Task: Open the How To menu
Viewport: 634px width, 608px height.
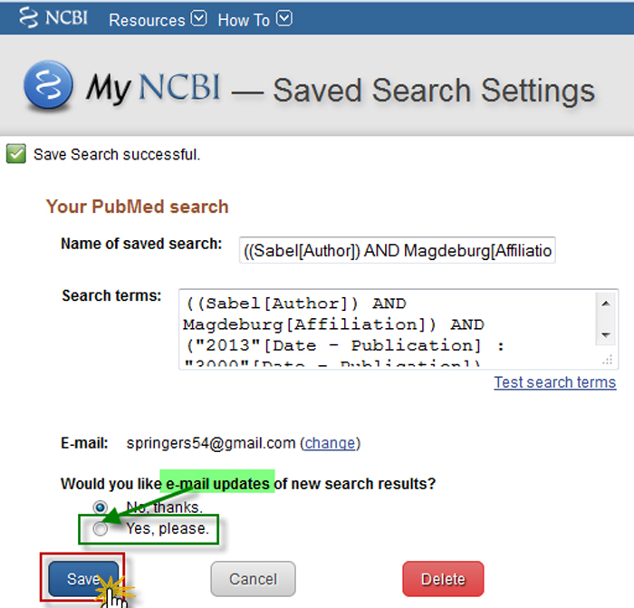Action: pos(243,19)
